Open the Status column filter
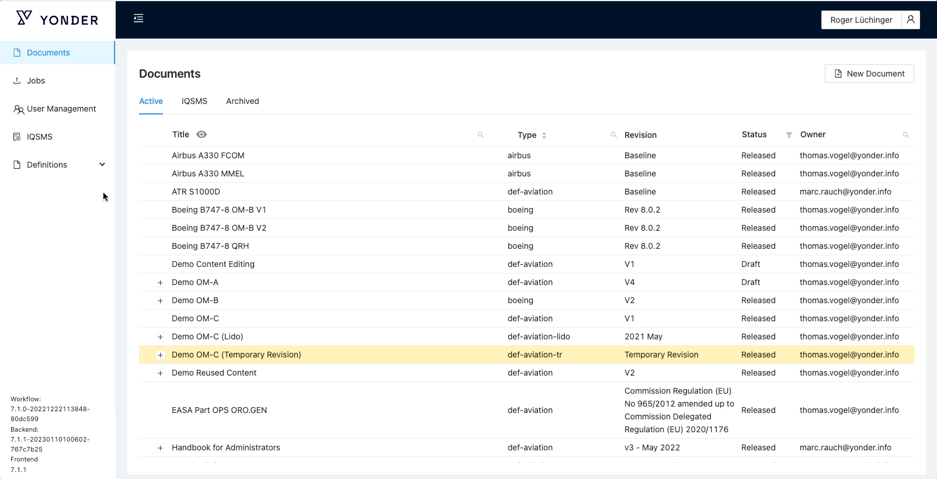This screenshot has width=937, height=479. [789, 135]
